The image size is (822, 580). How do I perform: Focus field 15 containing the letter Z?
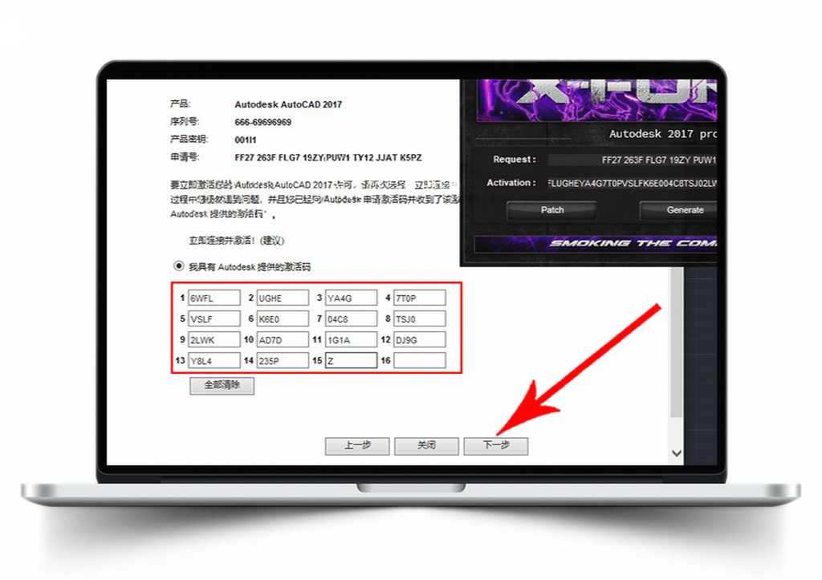tap(352, 360)
